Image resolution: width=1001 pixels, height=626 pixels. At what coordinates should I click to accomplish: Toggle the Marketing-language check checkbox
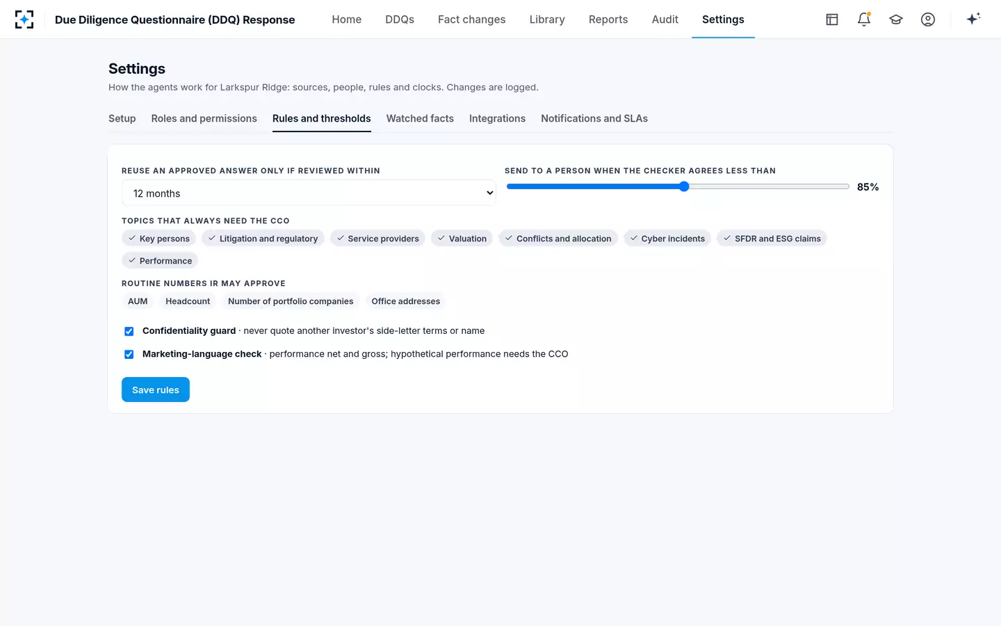129,354
